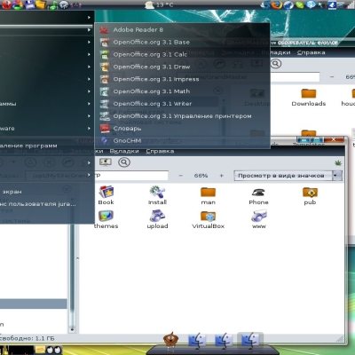Click the Словарь dictionary icon
355x355 pixels.
click(104, 129)
